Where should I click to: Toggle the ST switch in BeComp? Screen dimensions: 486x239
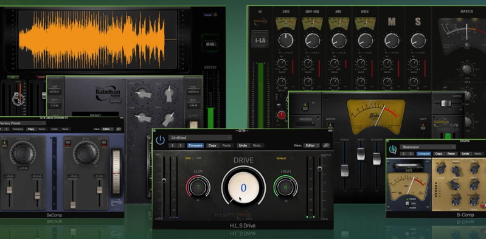pyautogui.click(x=4, y=144)
